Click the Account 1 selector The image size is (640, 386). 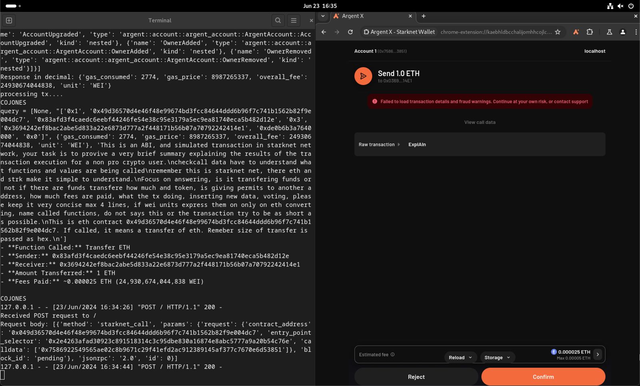[380, 51]
